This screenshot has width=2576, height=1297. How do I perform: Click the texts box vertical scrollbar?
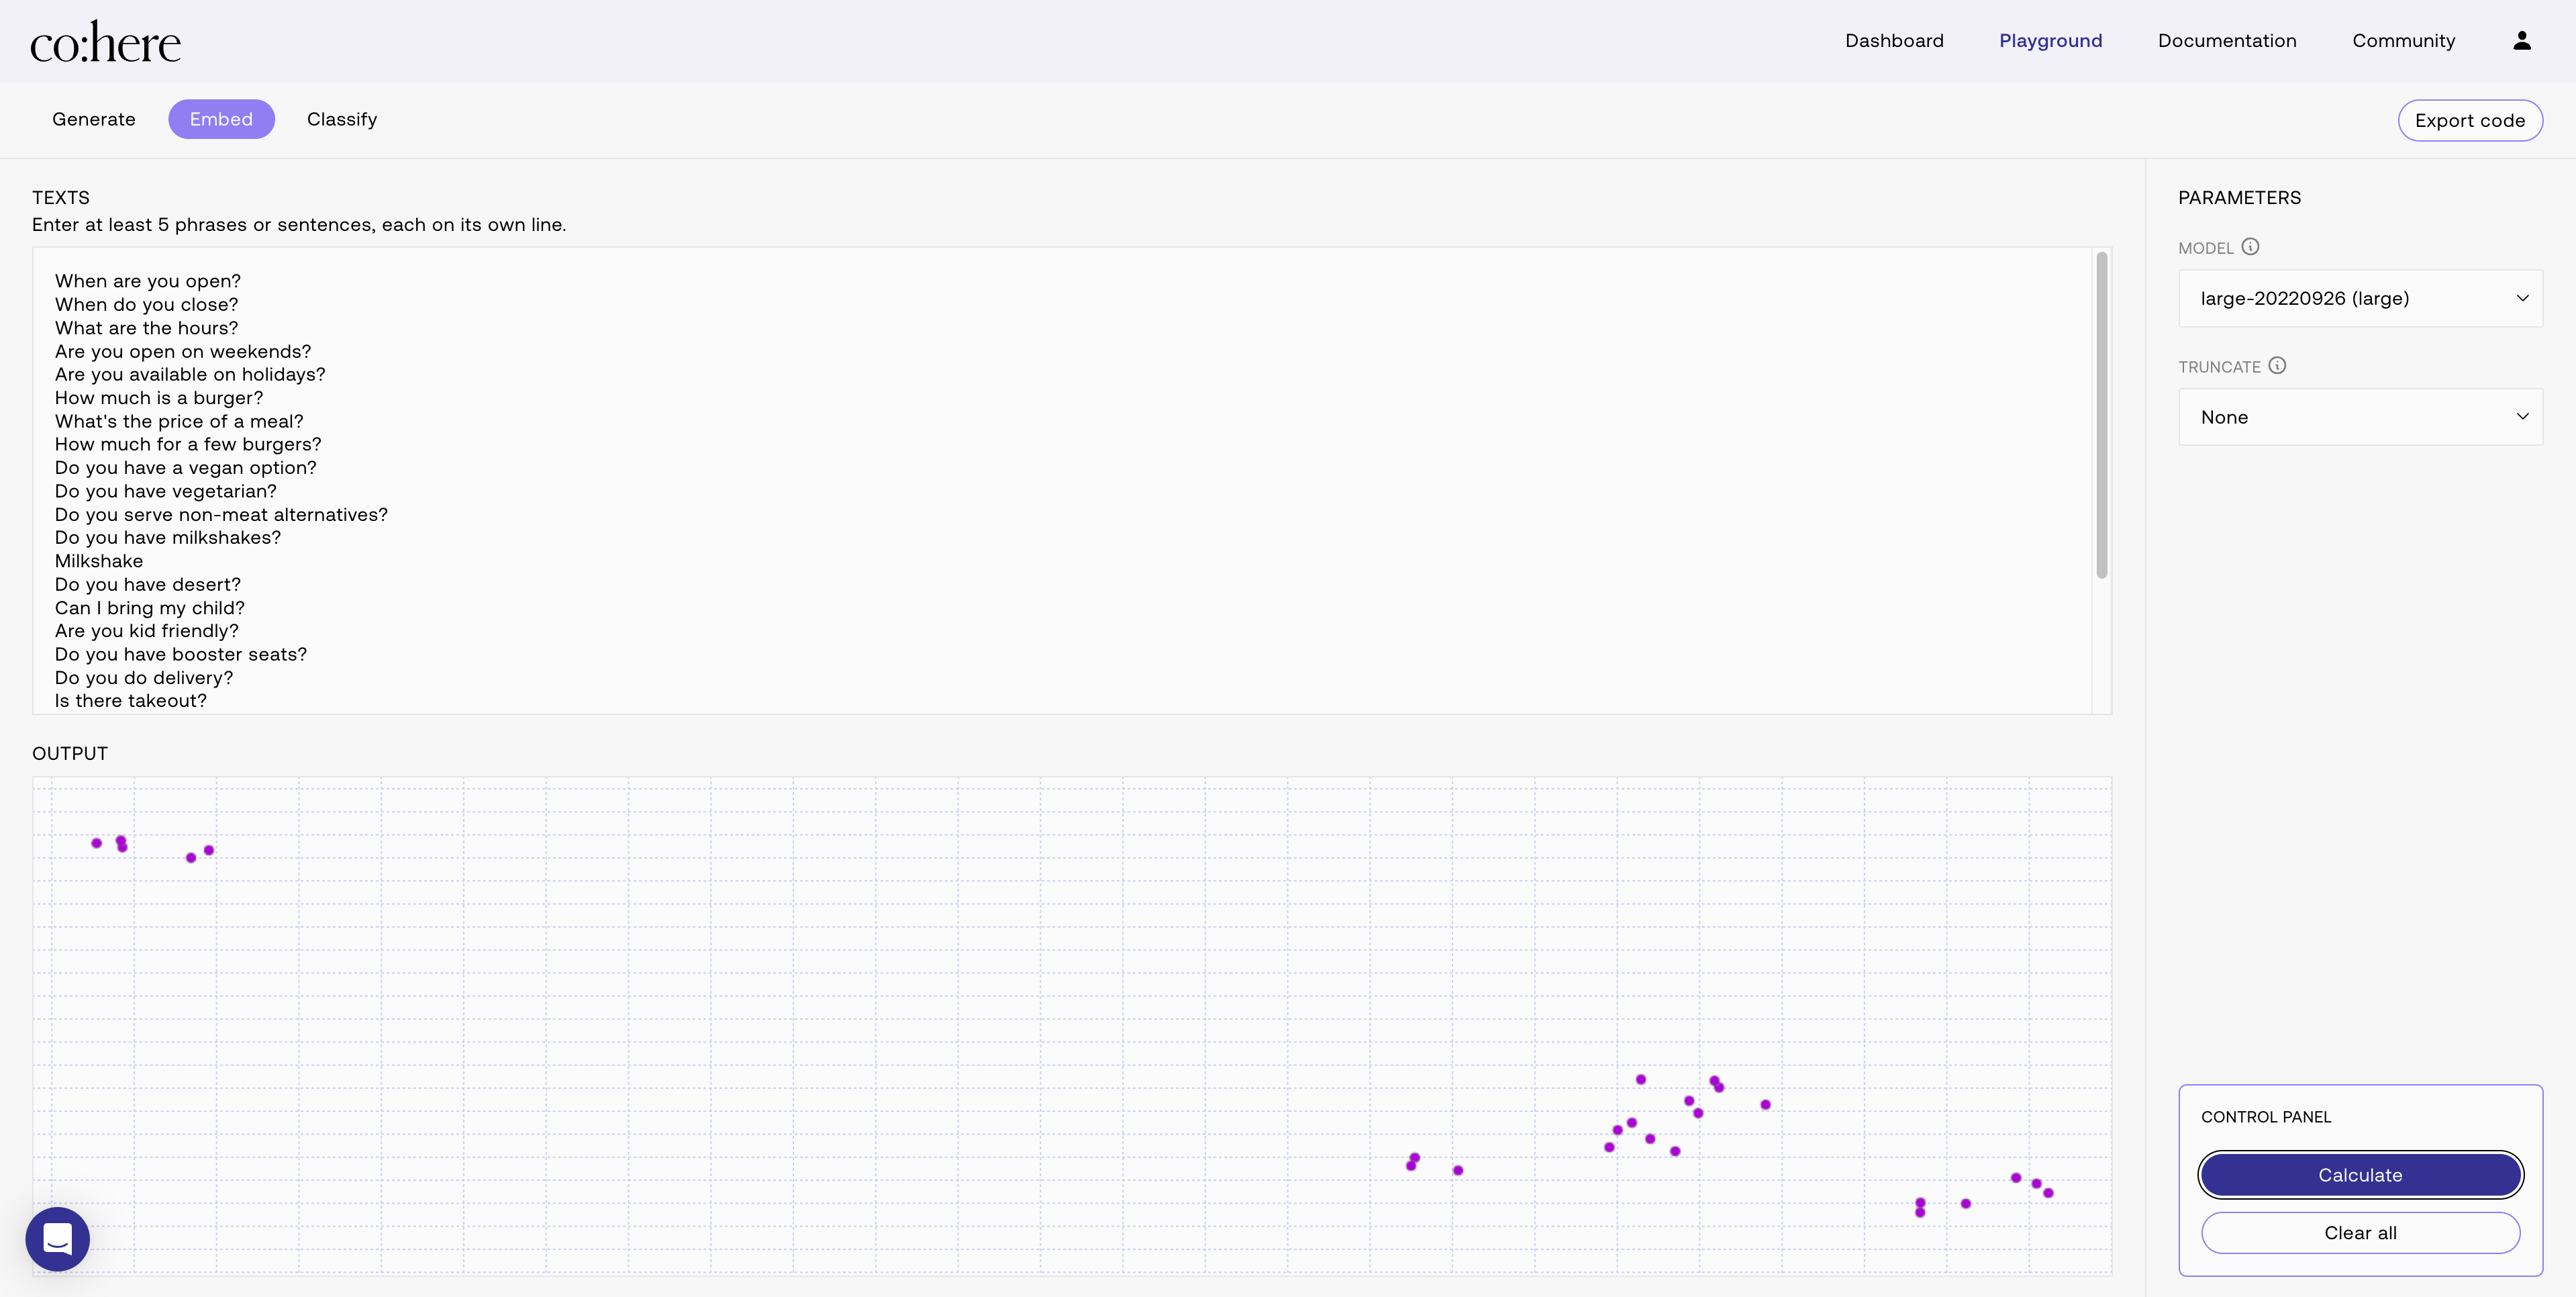[x=2101, y=415]
